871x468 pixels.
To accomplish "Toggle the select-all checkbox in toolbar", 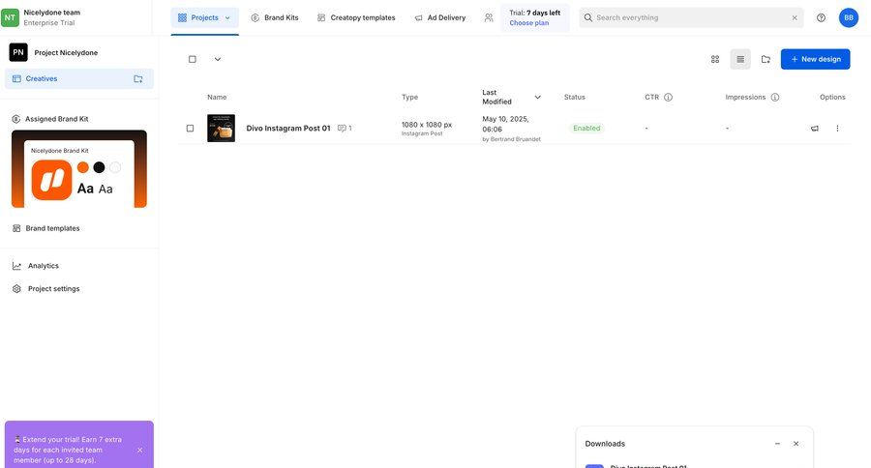I will pos(192,59).
